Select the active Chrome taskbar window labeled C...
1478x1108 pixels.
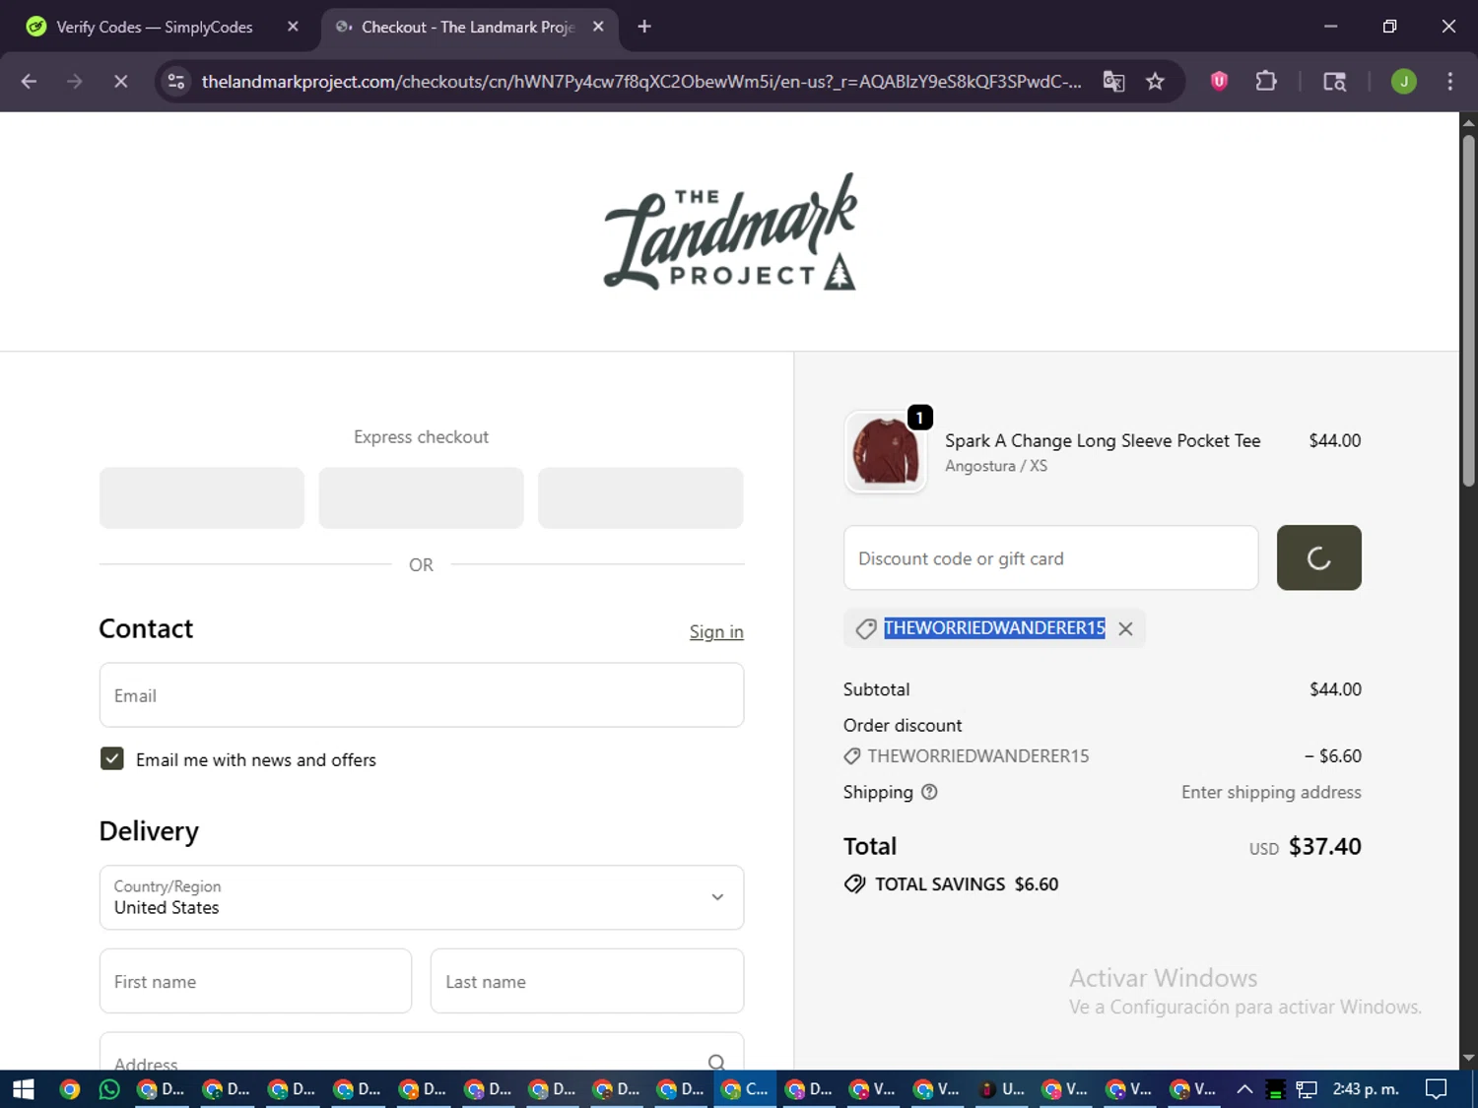tap(745, 1089)
